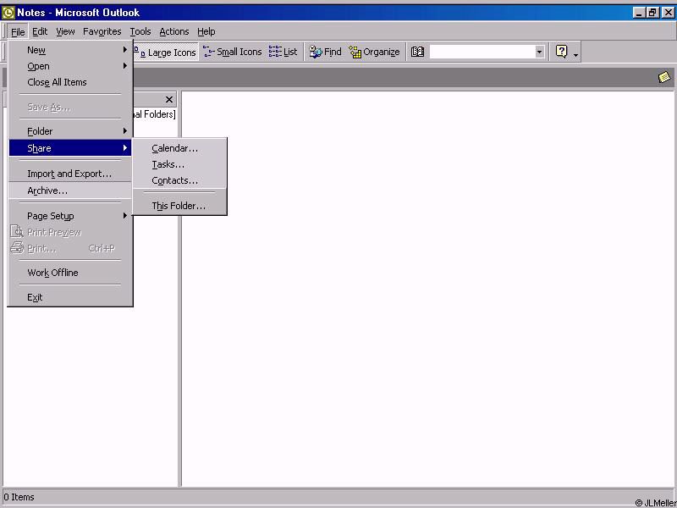Expand toolbar options arrow beside help
677x508 pixels.
point(576,54)
